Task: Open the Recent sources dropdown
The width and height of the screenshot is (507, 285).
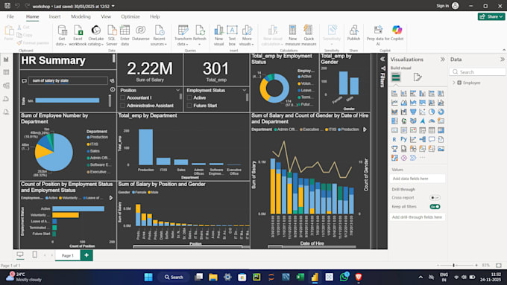Action: tap(158, 35)
